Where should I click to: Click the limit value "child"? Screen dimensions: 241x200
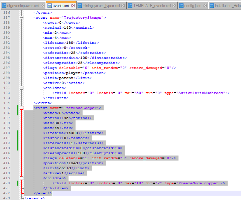click(x=65, y=168)
